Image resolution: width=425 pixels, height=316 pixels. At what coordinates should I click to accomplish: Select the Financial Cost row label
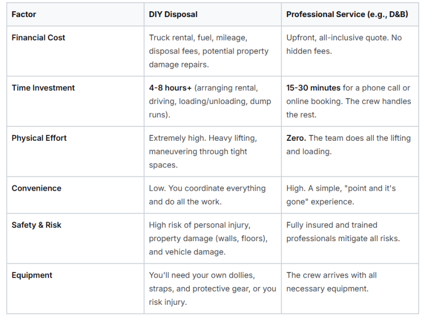[x=38, y=38]
